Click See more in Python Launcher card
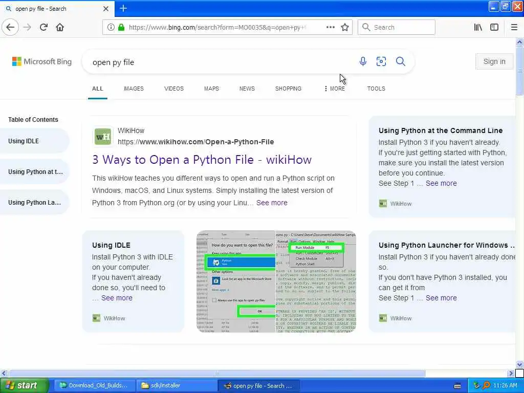The image size is (524, 393). [x=441, y=298]
